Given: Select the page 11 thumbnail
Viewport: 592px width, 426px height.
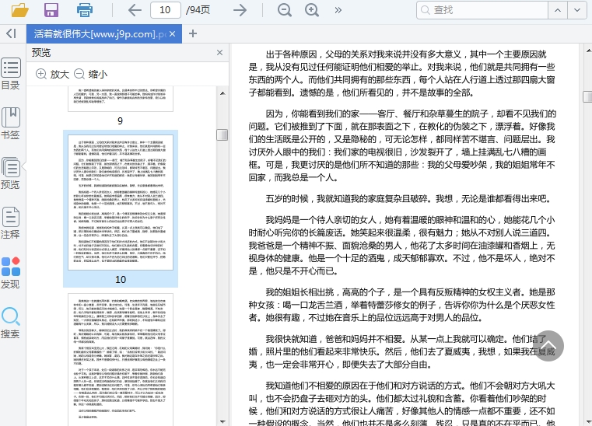Looking at the screenshot, I should coord(121,360).
